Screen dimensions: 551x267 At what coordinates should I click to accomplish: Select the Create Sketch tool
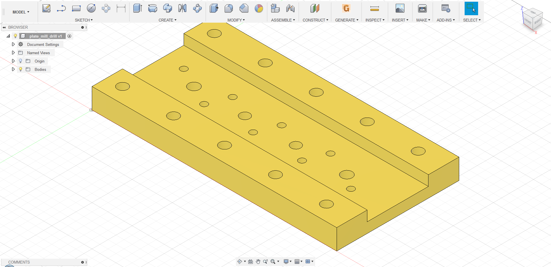pos(46,9)
